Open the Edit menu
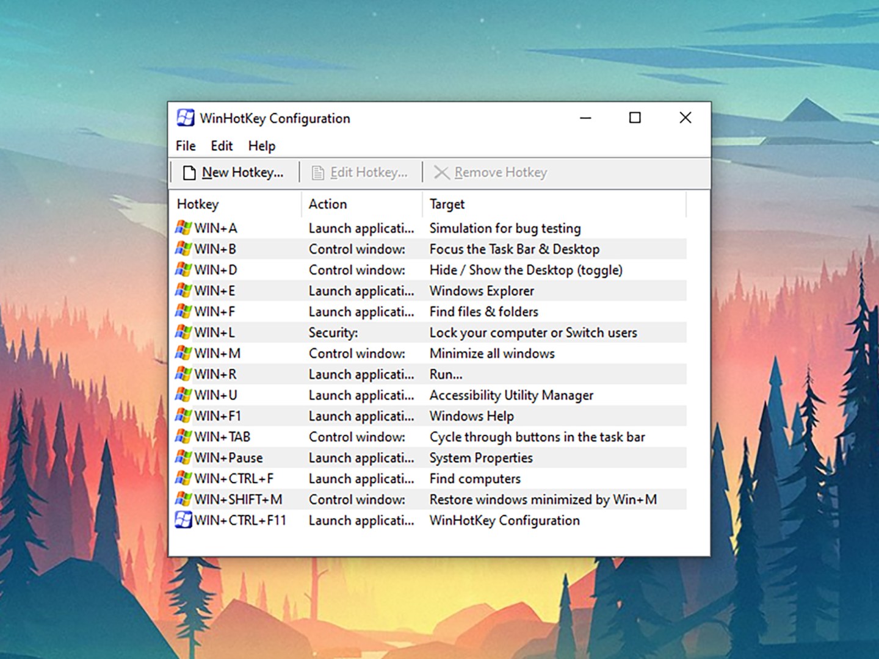This screenshot has width=879, height=659. (222, 146)
